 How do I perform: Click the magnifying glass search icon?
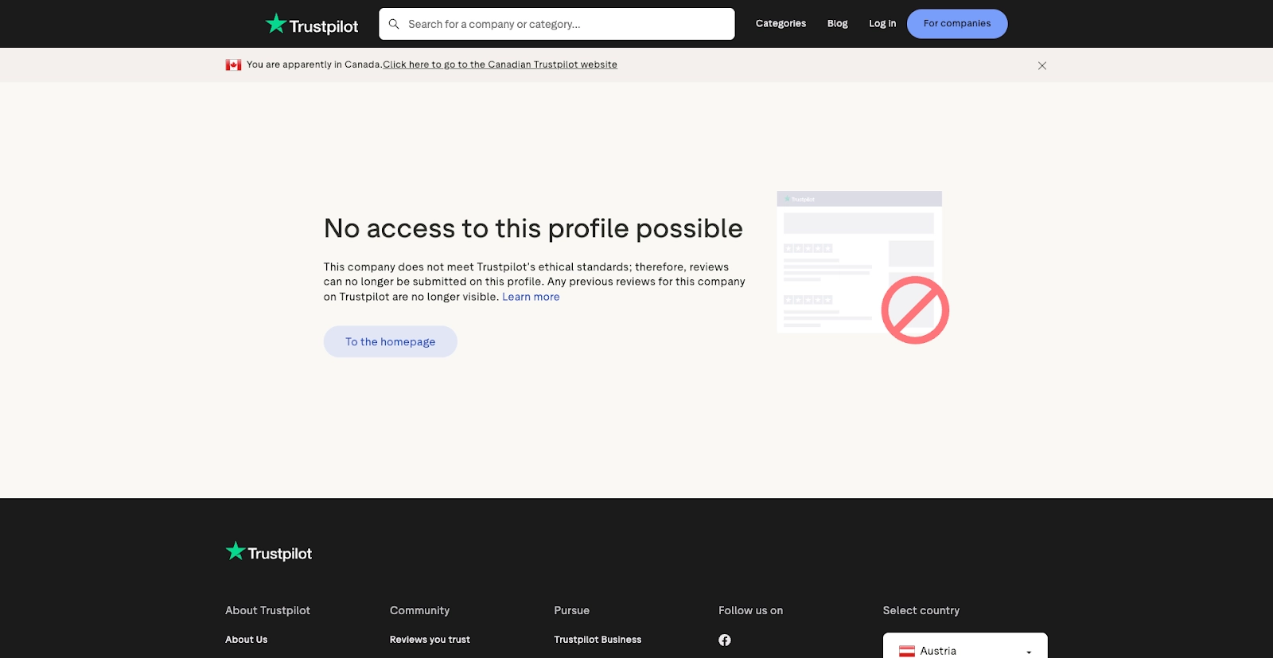(394, 24)
